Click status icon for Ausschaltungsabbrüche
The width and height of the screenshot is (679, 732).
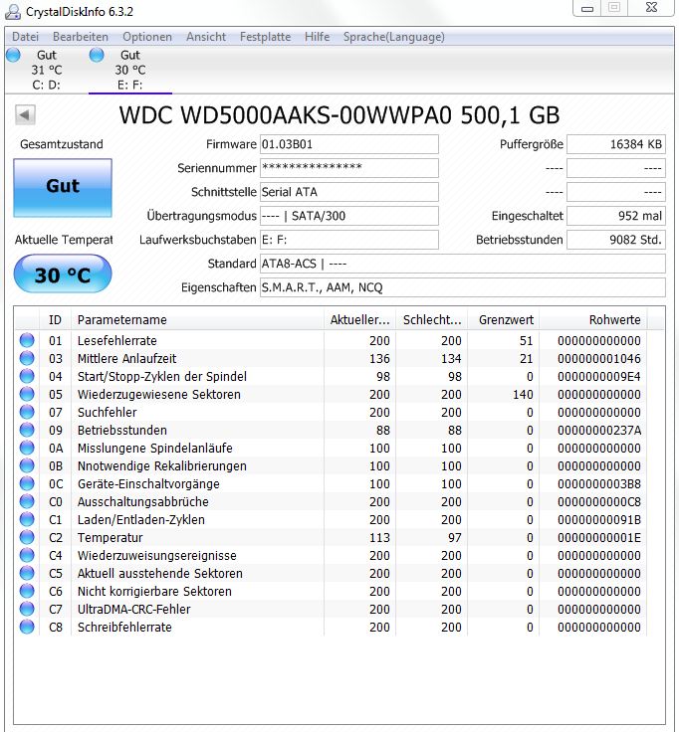(27, 501)
